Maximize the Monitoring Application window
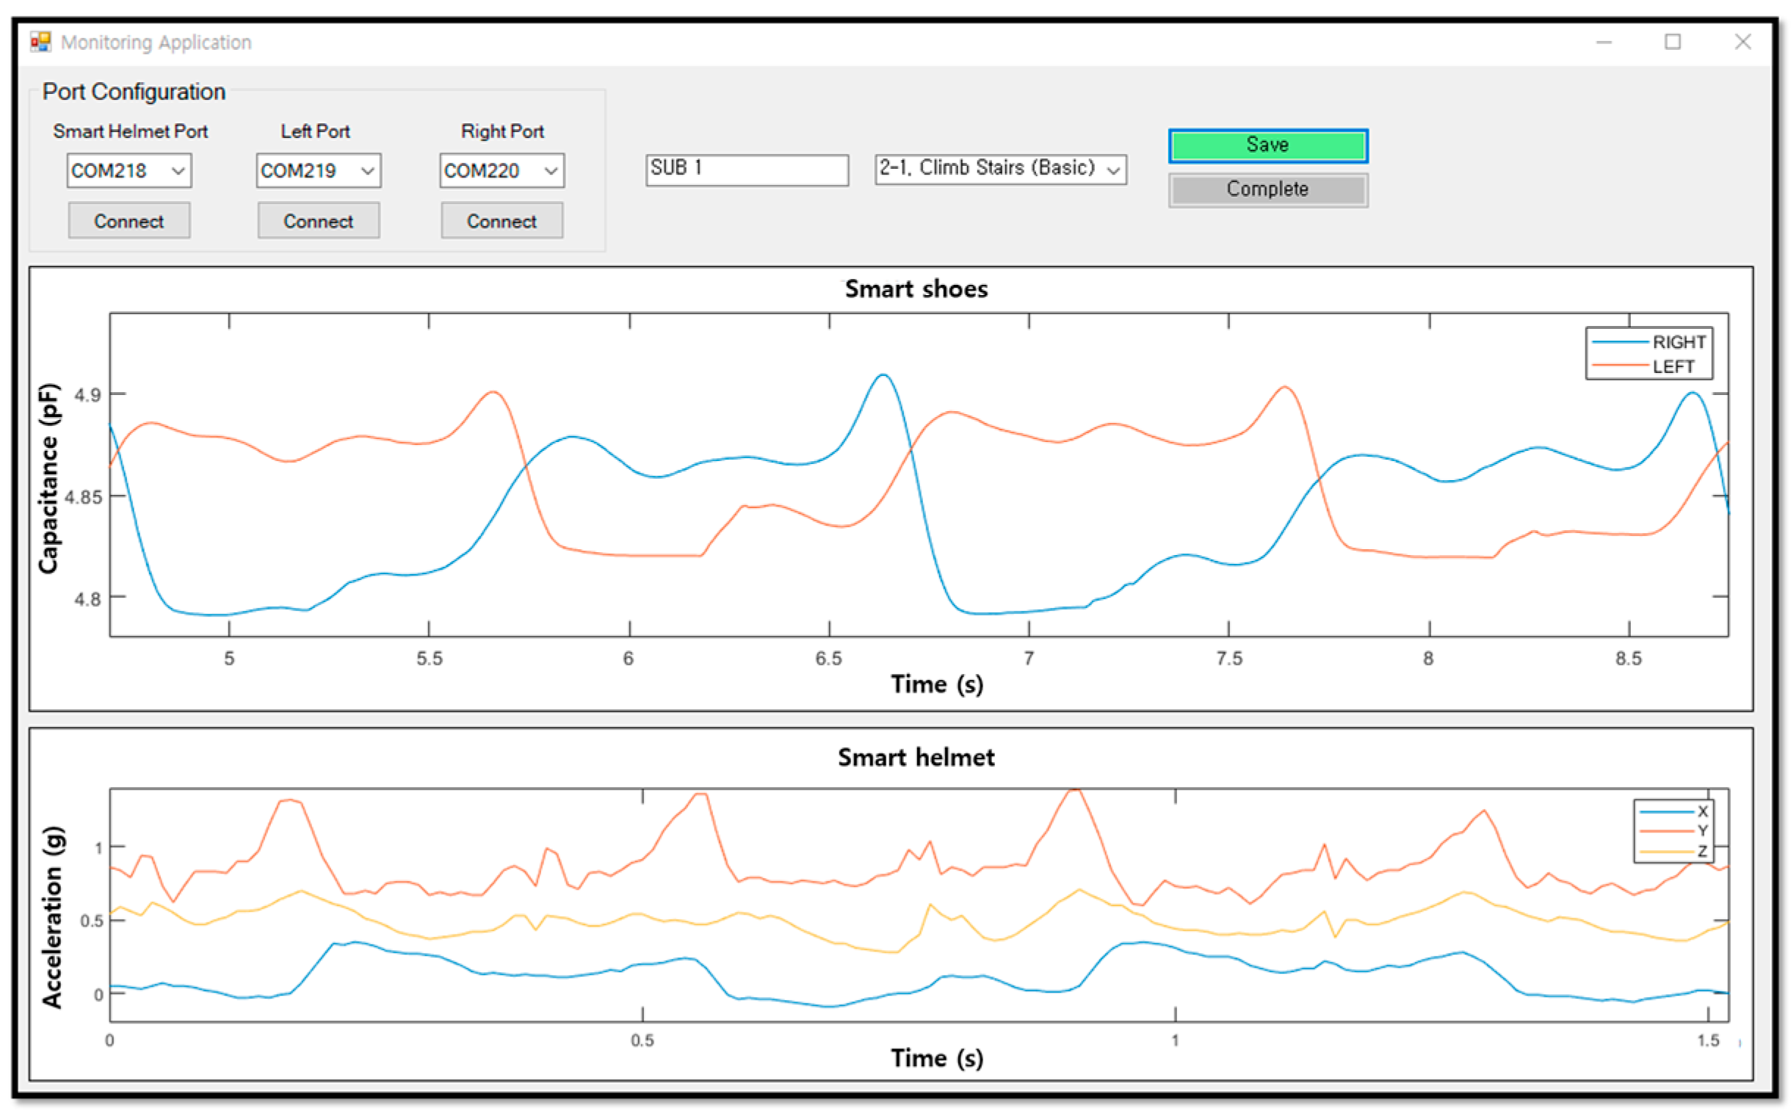1791x1113 pixels. coord(1673,42)
